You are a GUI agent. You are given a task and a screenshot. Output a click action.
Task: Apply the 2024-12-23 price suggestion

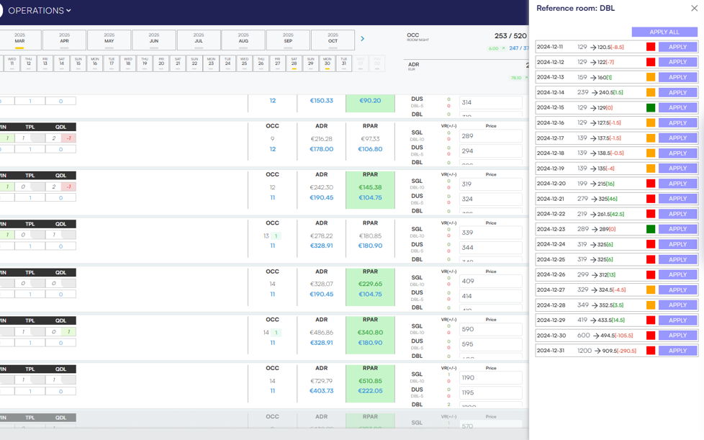pos(677,229)
